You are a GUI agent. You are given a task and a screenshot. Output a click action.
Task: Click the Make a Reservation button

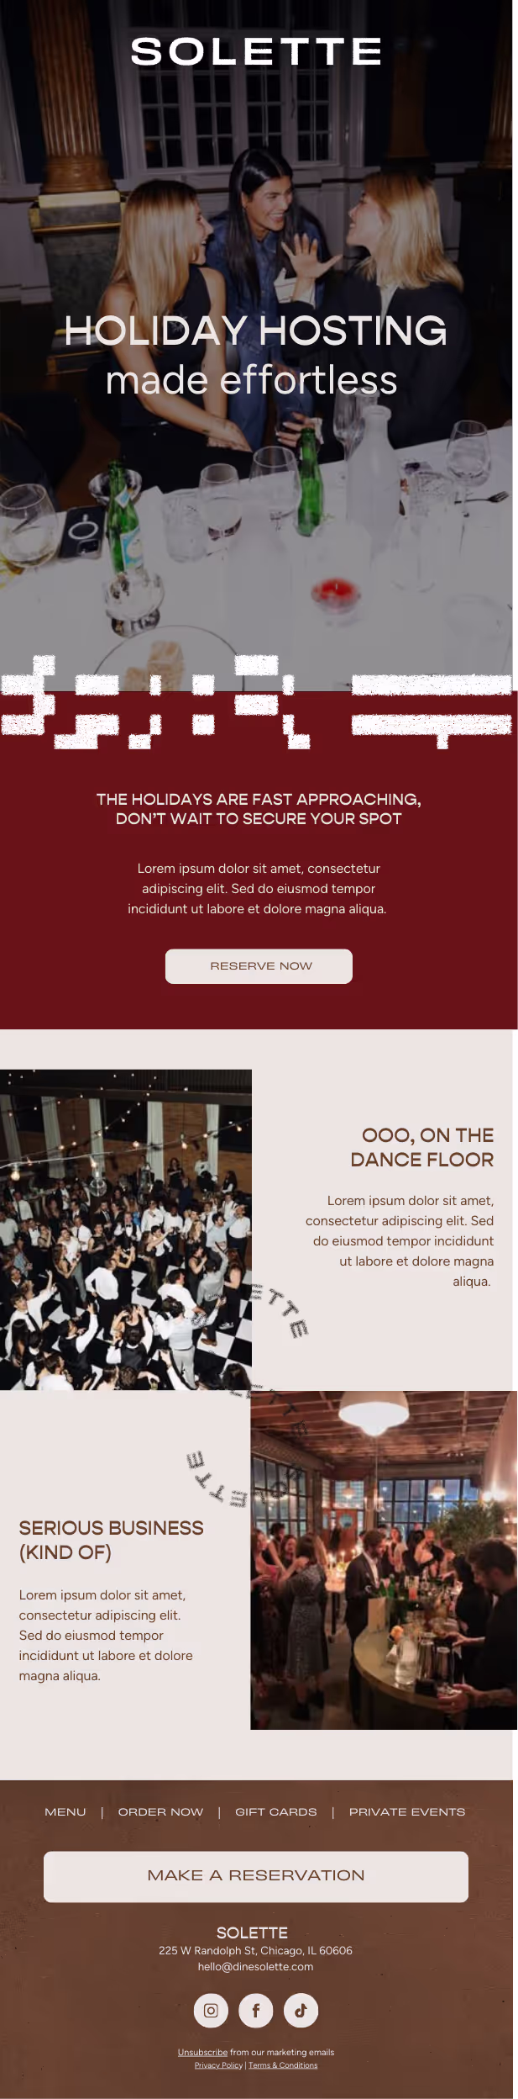[256, 1876]
